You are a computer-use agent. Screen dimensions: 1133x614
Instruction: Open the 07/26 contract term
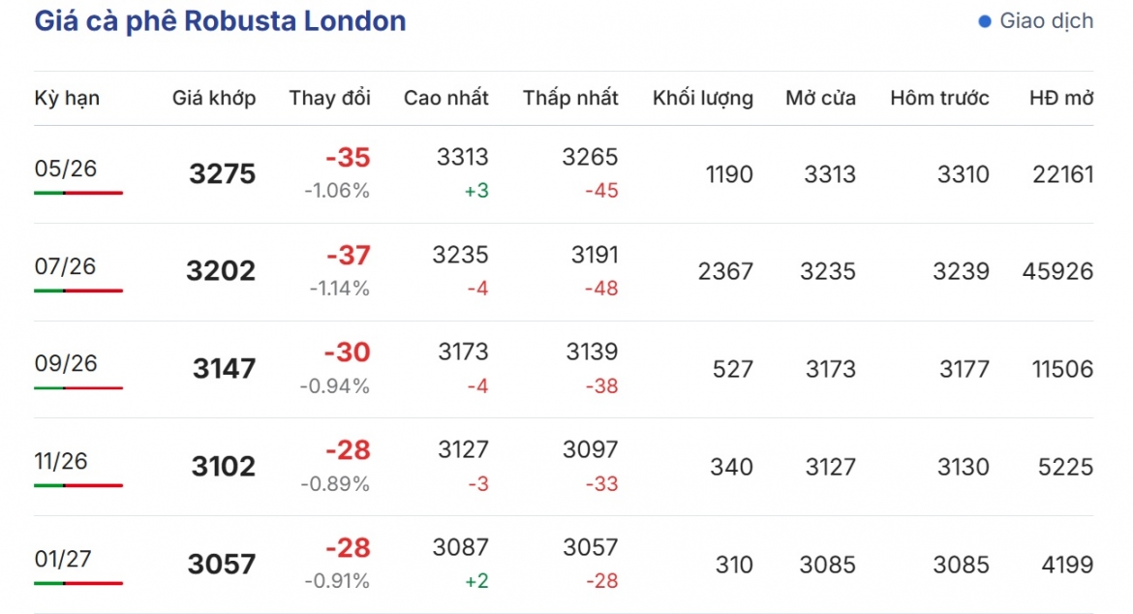coord(65,265)
